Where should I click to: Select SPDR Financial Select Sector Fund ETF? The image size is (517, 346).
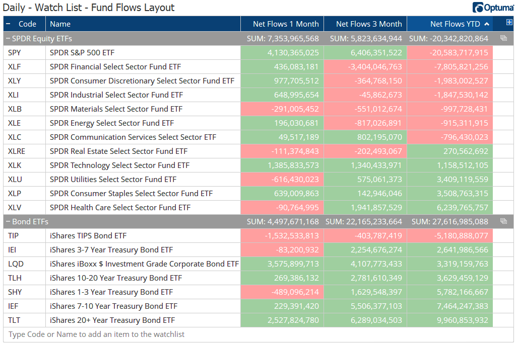point(115,67)
